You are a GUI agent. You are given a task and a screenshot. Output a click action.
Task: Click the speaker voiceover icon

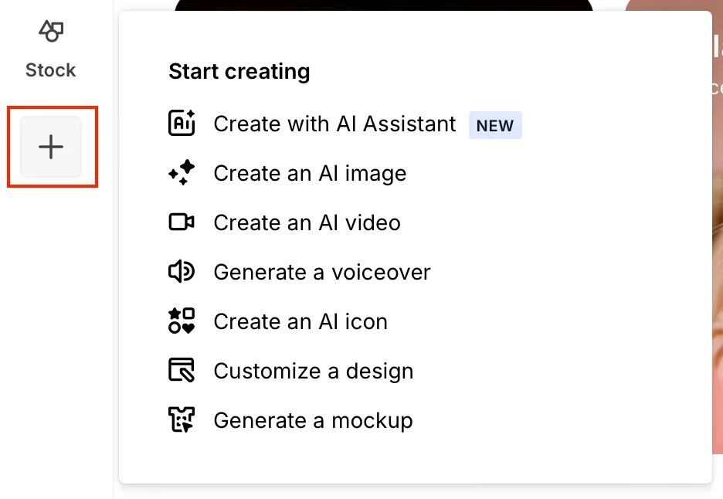pos(182,272)
